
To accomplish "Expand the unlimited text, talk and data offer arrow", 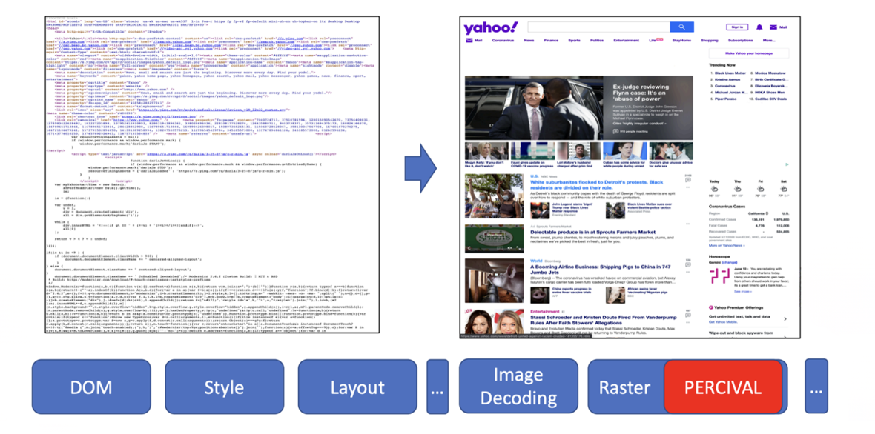I will click(786, 319).
